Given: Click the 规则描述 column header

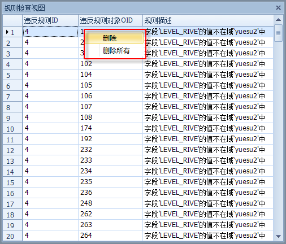Looking at the screenshot, I should coord(208,20).
